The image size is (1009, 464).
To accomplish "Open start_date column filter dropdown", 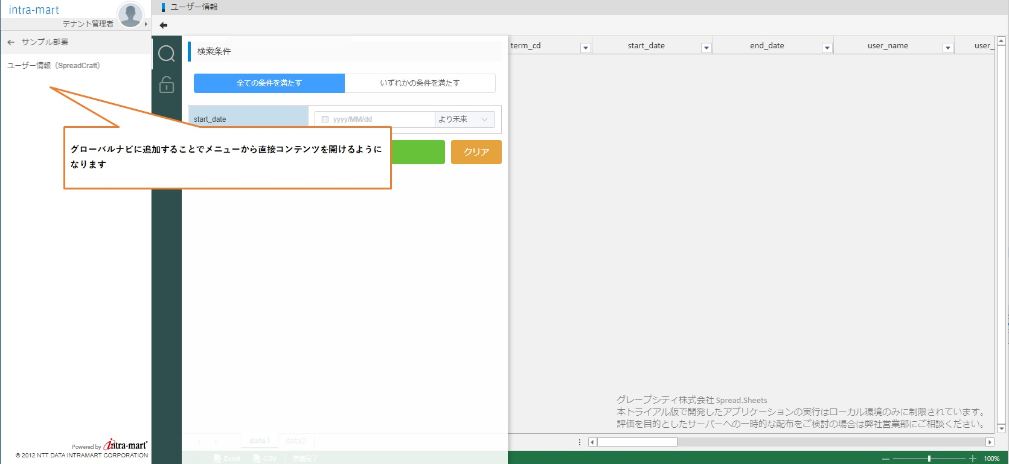I will tap(706, 48).
